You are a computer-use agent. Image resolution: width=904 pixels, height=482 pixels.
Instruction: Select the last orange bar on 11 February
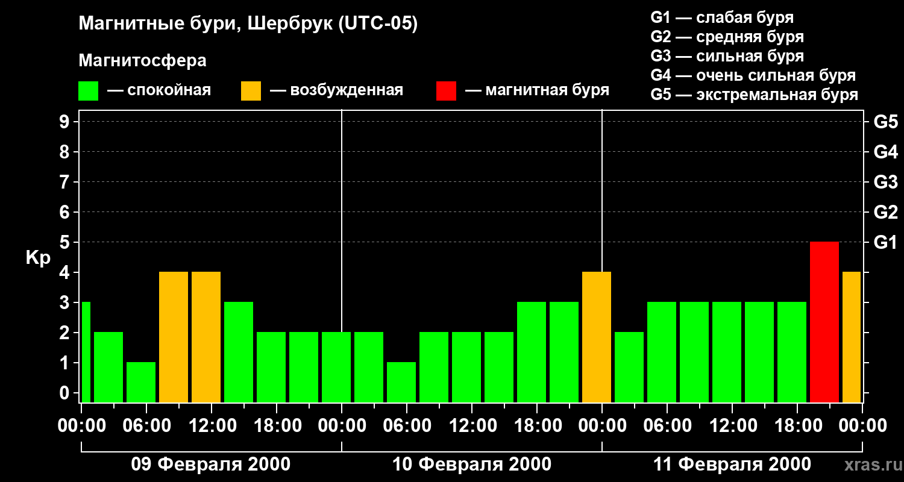[x=851, y=337]
